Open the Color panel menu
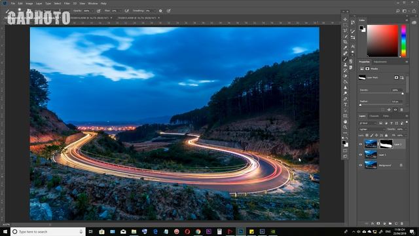This screenshot has height=236, width=419. pos(407,20)
